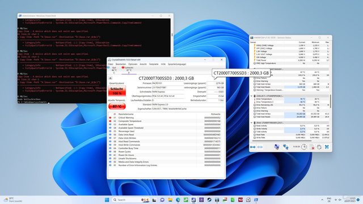The width and height of the screenshot is (363, 204).
Task: Click the Current column header in HWiNFO
Action: pos(302,42)
